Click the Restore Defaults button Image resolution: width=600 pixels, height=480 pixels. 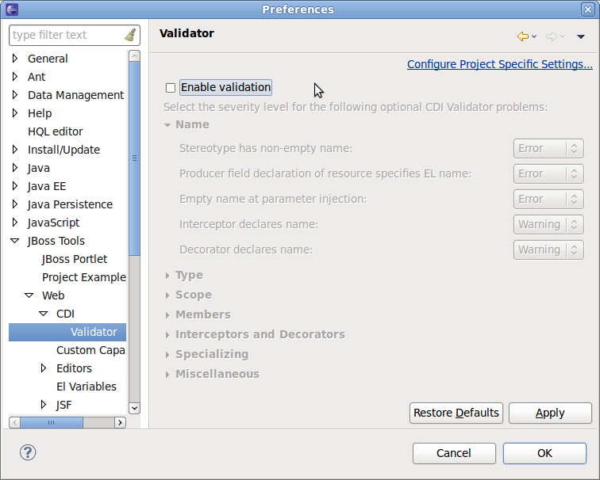[x=456, y=413]
